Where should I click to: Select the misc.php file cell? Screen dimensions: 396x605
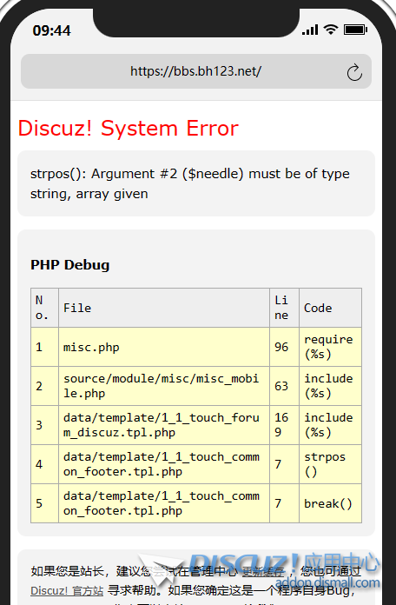(x=164, y=347)
